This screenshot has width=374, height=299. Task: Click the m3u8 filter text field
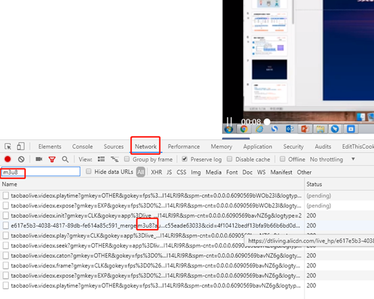coord(41,172)
